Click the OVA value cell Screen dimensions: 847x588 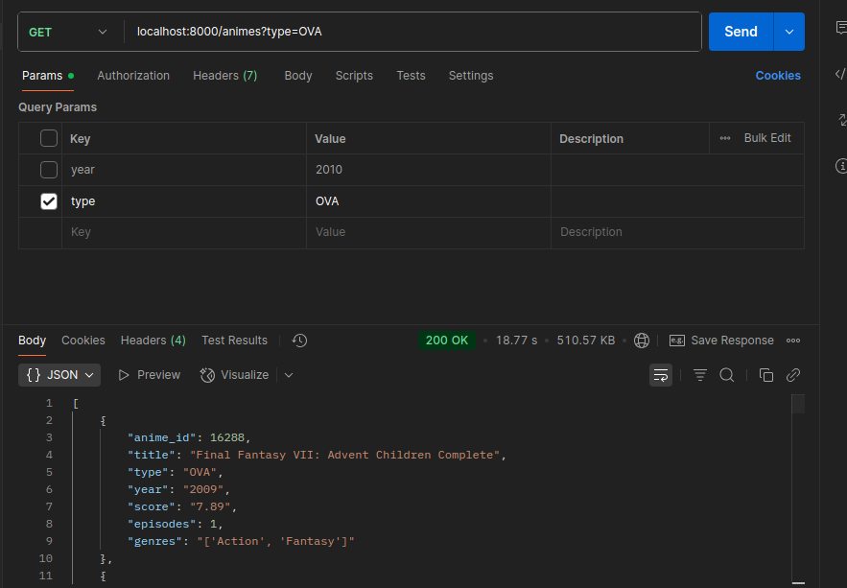429,201
